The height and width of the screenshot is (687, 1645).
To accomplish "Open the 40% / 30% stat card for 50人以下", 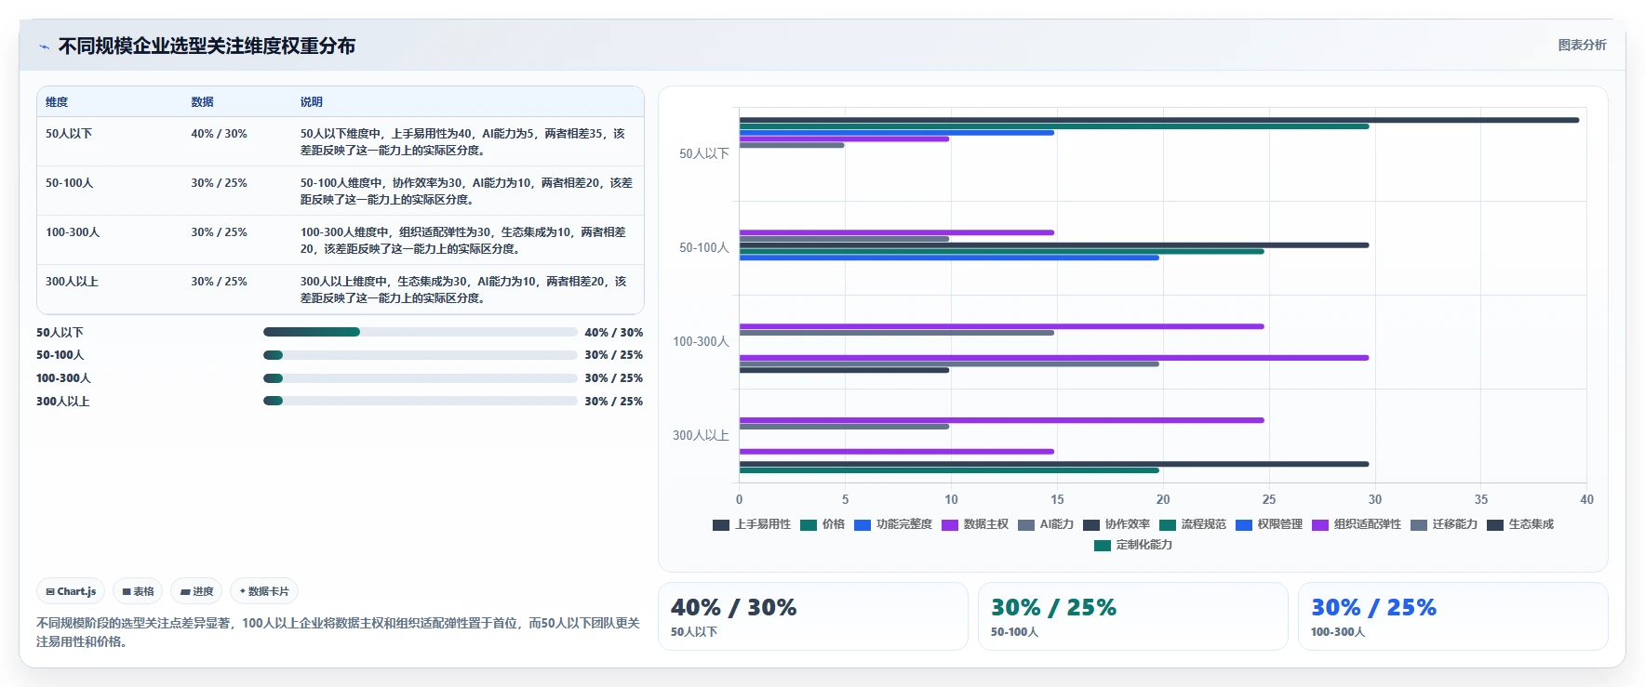I will coord(813,616).
